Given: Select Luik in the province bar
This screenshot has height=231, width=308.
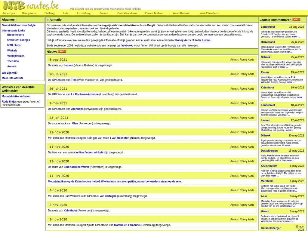Looking at the screenshot, I should coord(65,13).
